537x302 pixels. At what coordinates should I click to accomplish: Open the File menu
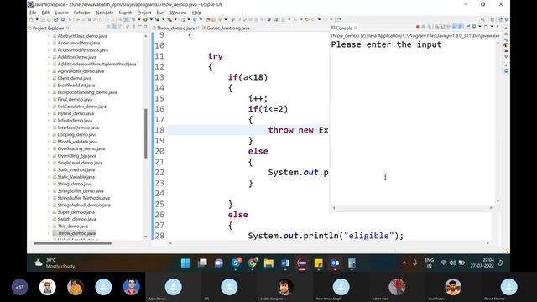33,13
